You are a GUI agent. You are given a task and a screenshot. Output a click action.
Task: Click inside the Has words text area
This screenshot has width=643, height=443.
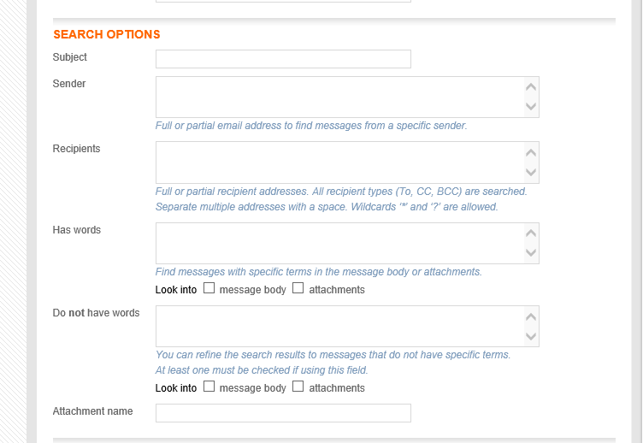point(340,243)
